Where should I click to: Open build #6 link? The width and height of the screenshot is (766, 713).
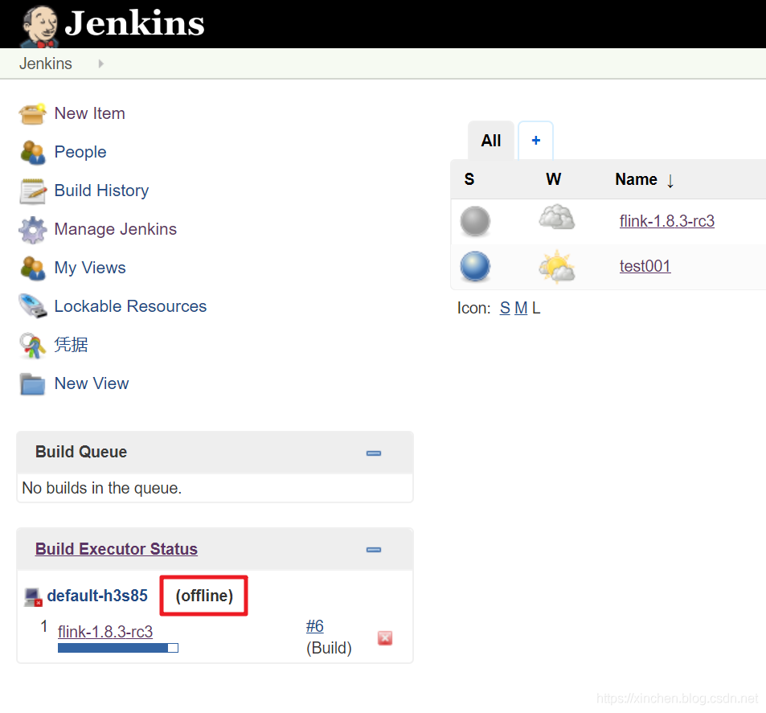click(x=314, y=626)
